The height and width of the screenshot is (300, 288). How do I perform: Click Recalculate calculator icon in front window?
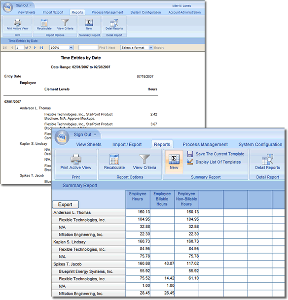coord(114,159)
